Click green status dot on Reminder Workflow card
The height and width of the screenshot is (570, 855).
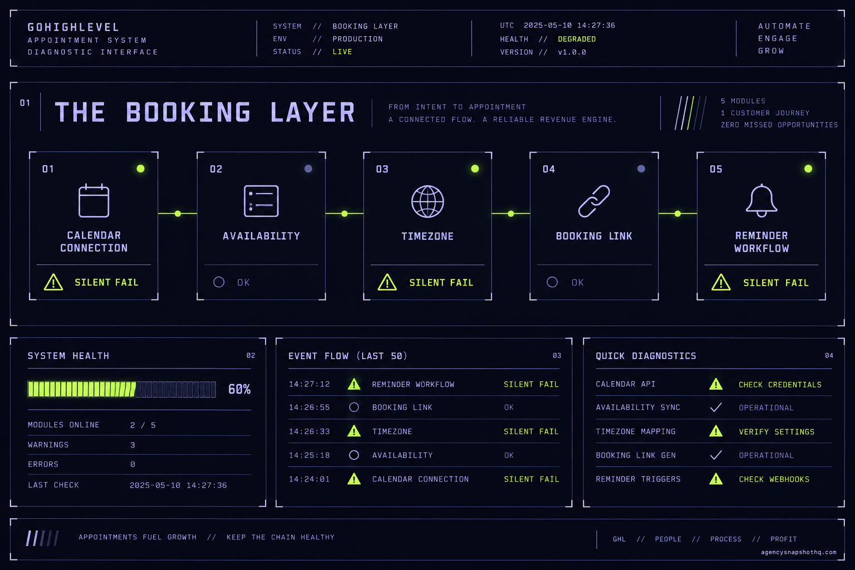point(808,169)
